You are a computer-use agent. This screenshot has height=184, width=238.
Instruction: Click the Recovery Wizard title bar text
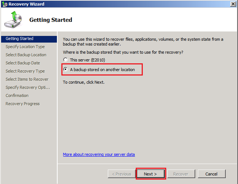pyautogui.click(x=26, y=4)
